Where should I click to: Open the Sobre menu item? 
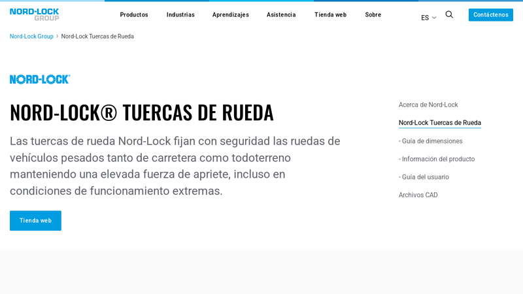373,14
